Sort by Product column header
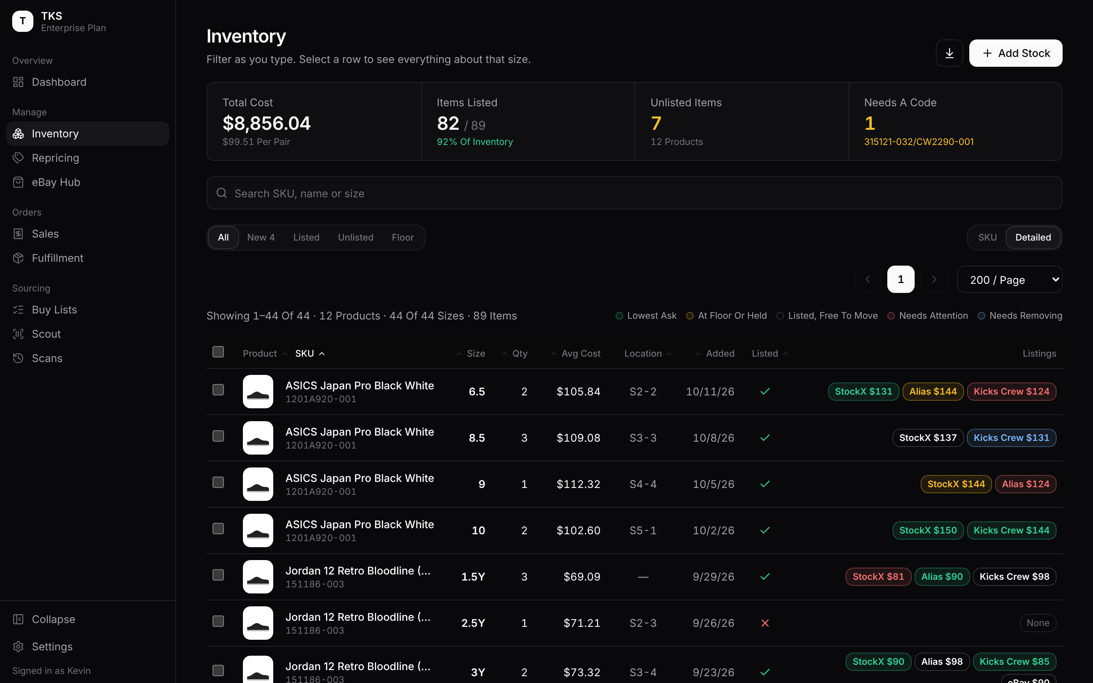 click(x=265, y=354)
